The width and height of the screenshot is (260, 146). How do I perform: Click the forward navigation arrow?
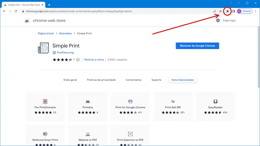10,11
